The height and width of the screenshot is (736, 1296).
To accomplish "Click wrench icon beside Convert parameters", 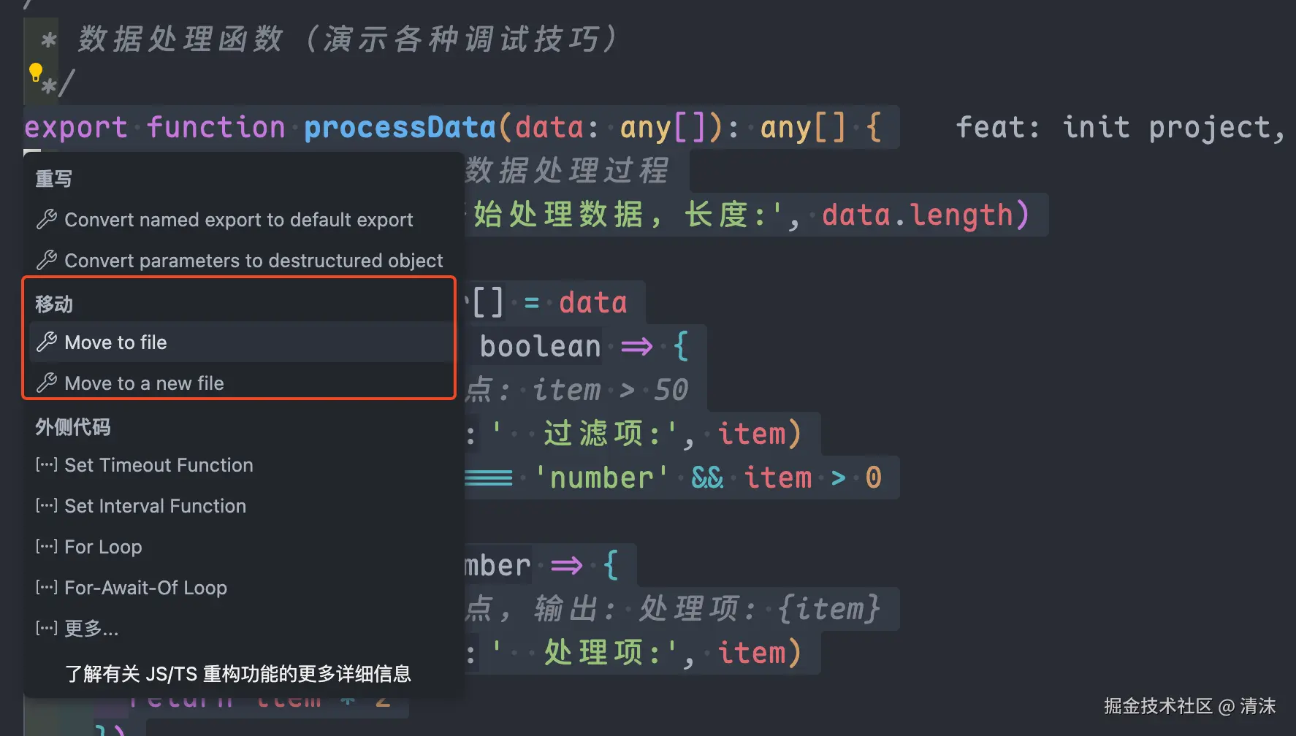I will [47, 260].
